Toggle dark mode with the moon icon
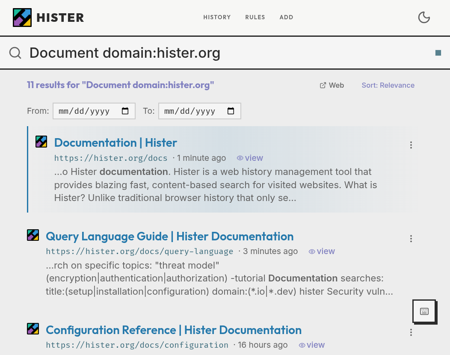This screenshot has width=450, height=355. (424, 18)
